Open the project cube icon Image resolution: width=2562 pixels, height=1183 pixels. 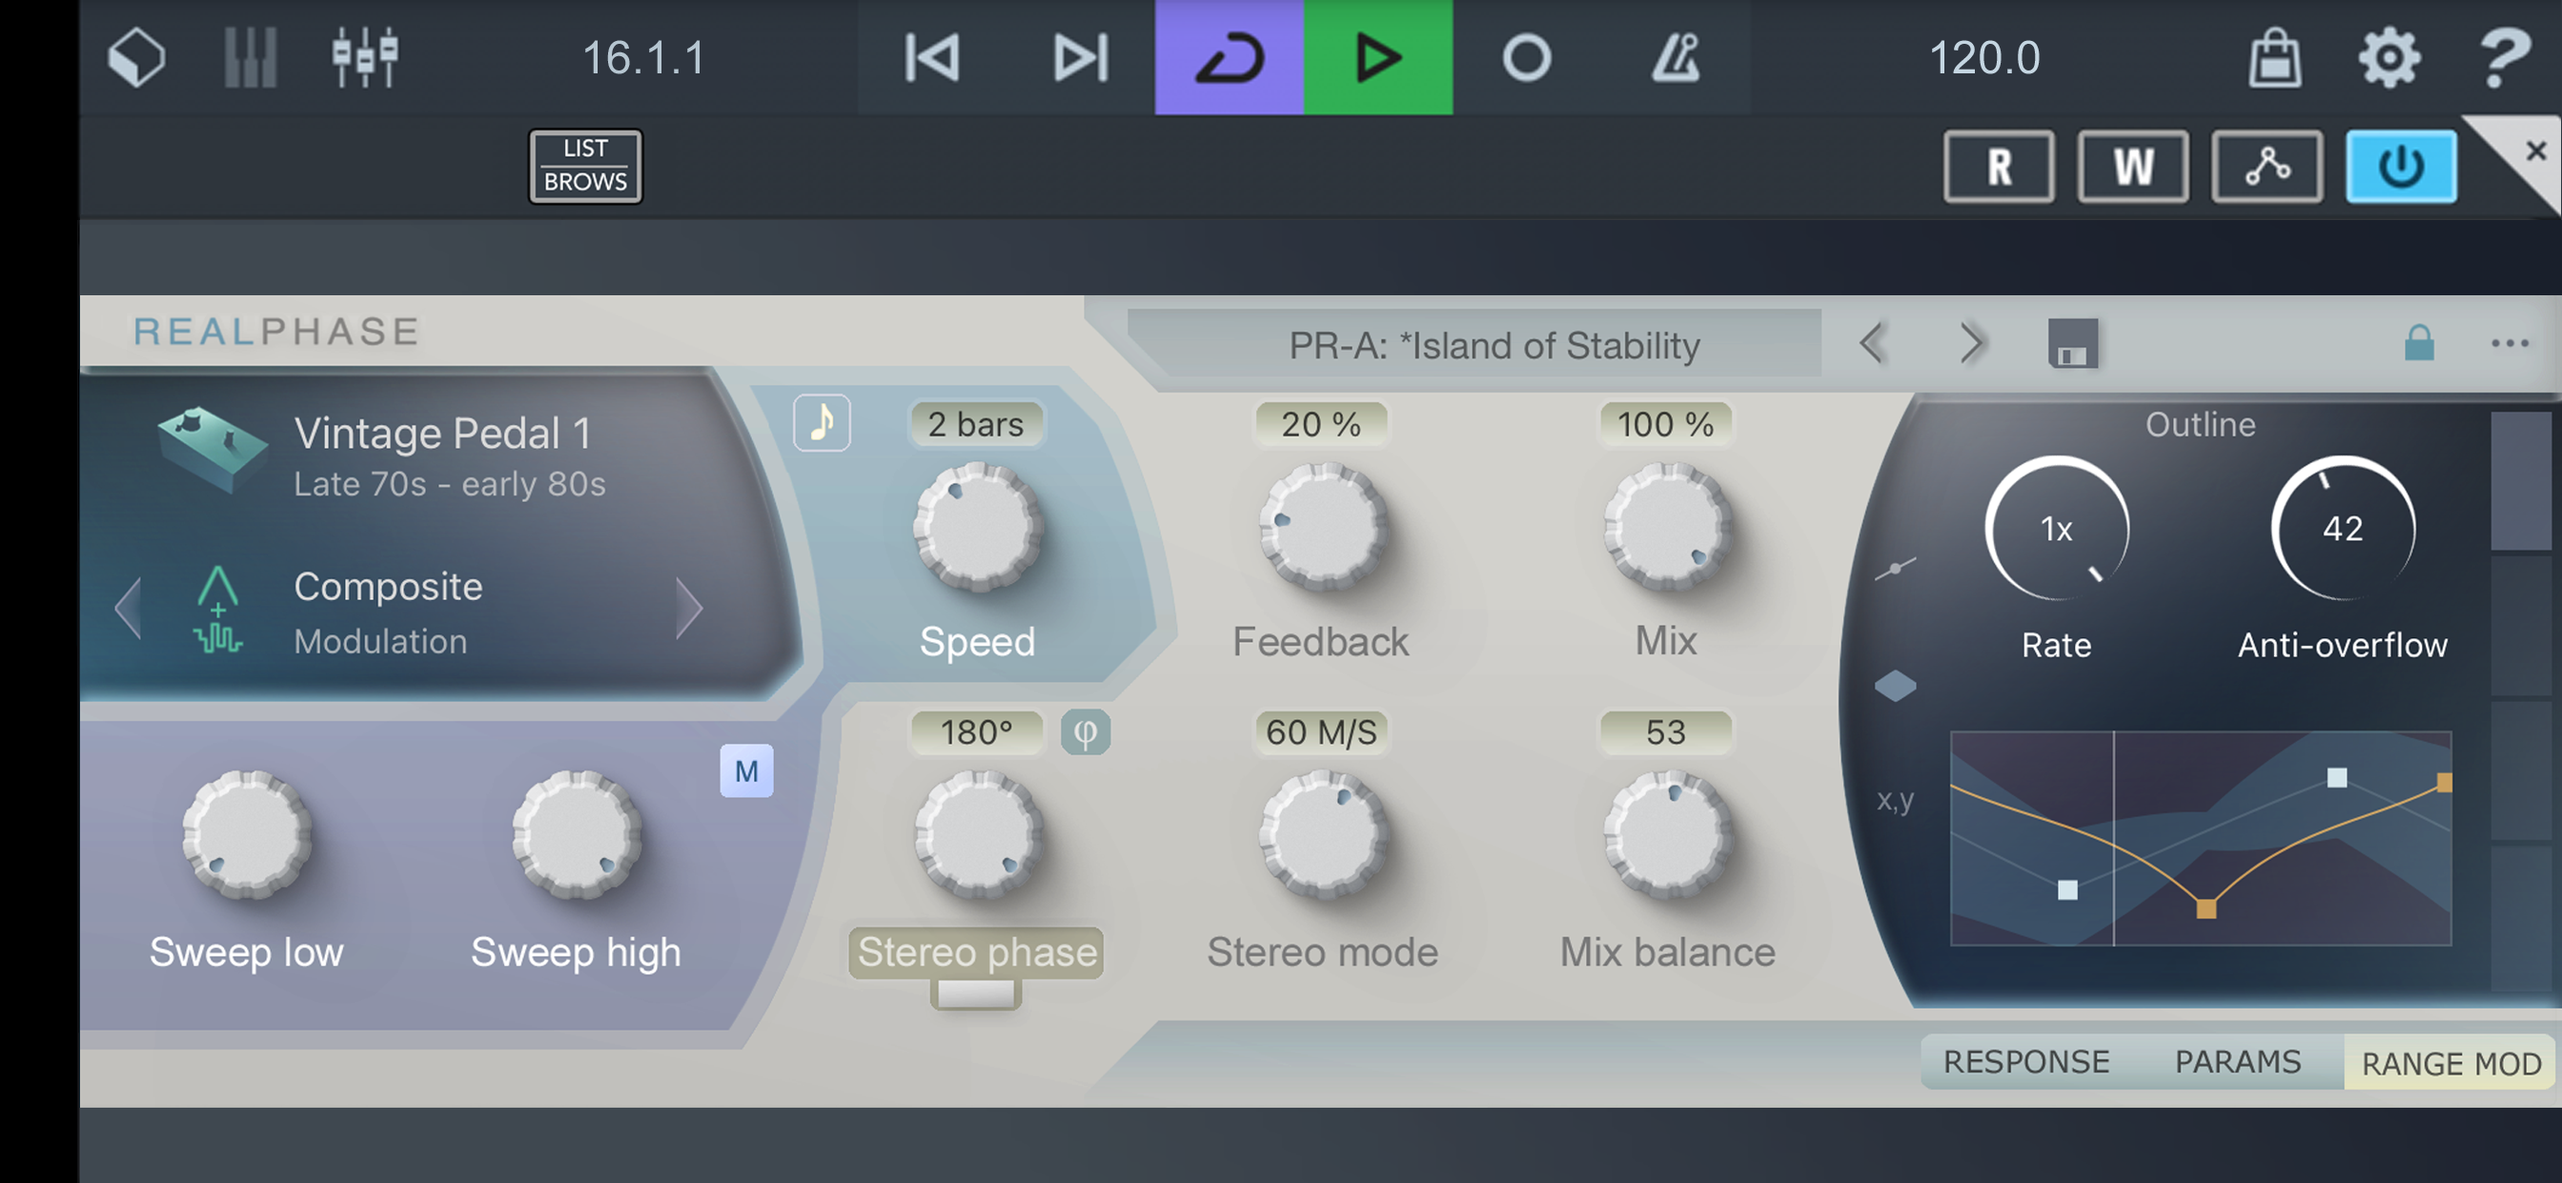[136, 58]
